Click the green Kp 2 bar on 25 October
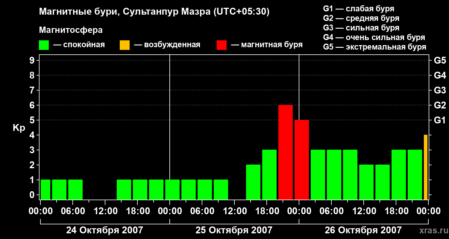Image resolution: width=449 pixels, height=239 pixels. pyautogui.click(x=253, y=182)
